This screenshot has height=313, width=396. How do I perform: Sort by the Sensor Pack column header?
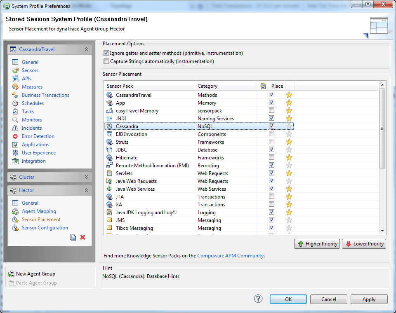(x=149, y=86)
